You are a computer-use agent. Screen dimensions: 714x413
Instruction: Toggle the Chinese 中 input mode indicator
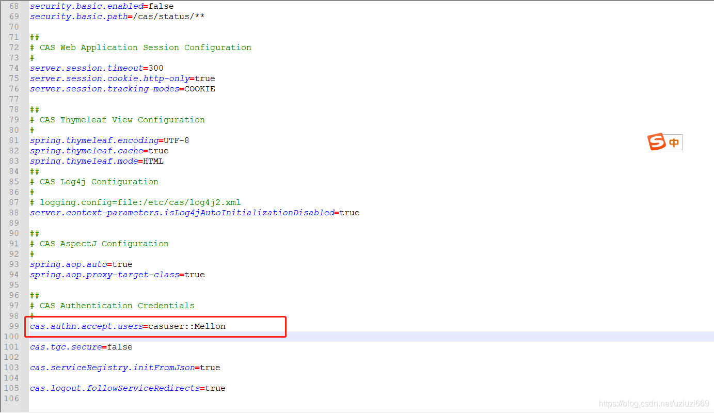pos(674,143)
